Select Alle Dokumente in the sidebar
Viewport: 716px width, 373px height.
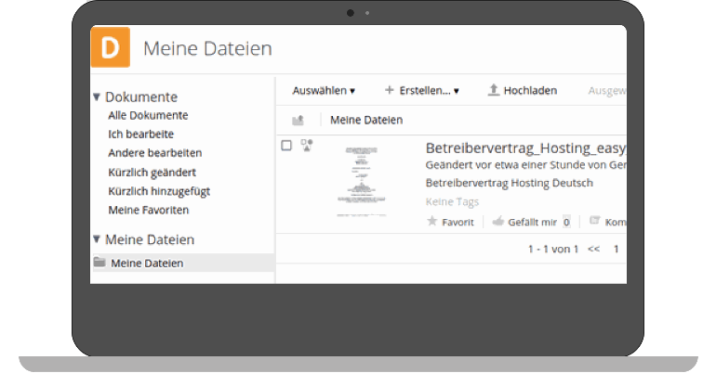148,115
